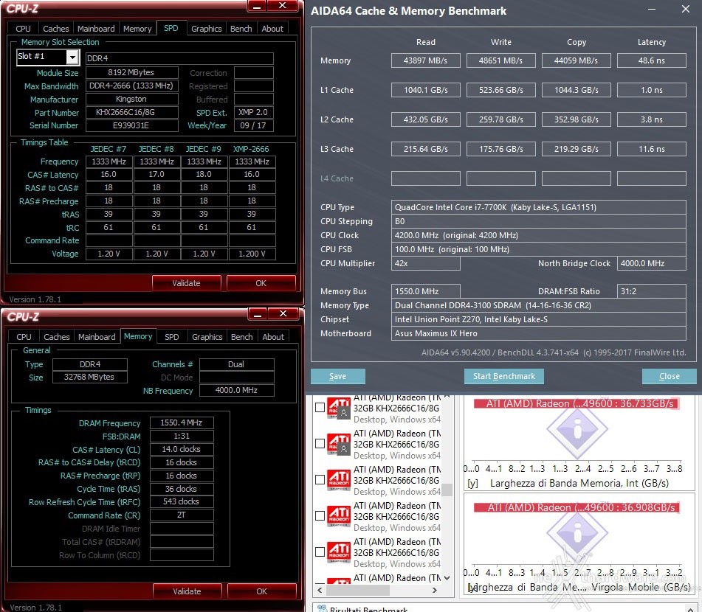
Task: Click the Close button in AIDA64
Action: 670,376
